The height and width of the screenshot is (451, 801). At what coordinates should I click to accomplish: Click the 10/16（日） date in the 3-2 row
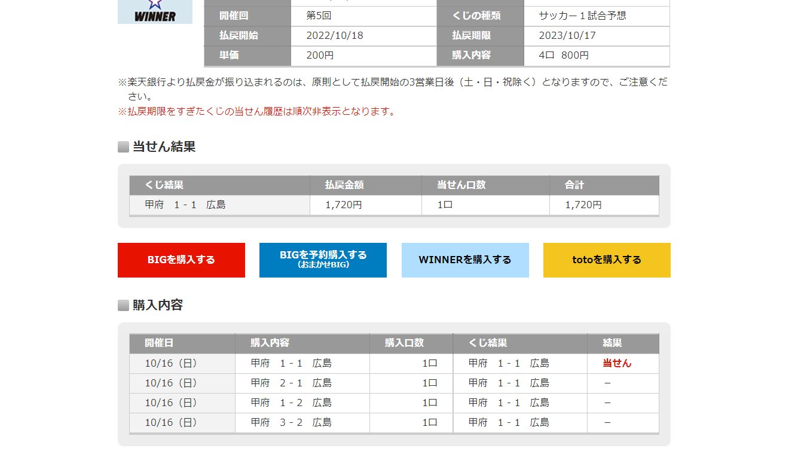click(171, 422)
